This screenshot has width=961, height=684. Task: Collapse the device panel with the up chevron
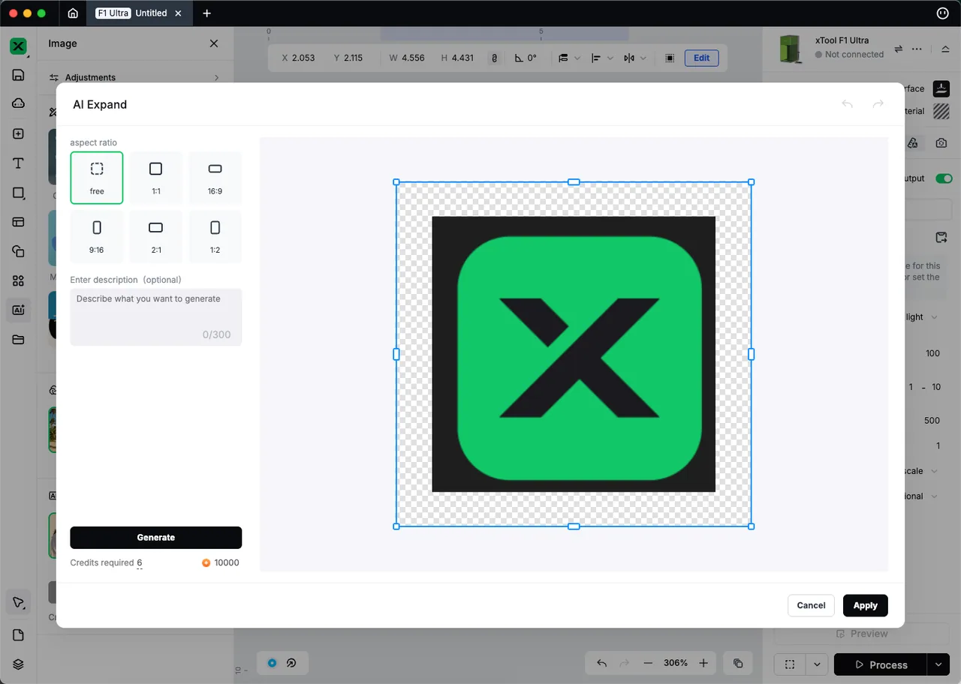click(945, 49)
